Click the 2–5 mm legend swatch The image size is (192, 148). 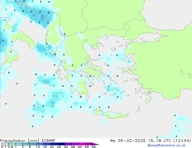pos(26,144)
